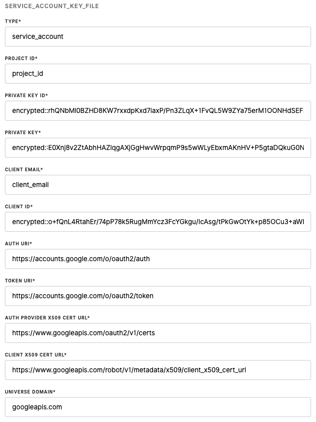Viewport: 316px width, 422px height.
Task: Click the Auth URI input field
Action: click(x=158, y=259)
